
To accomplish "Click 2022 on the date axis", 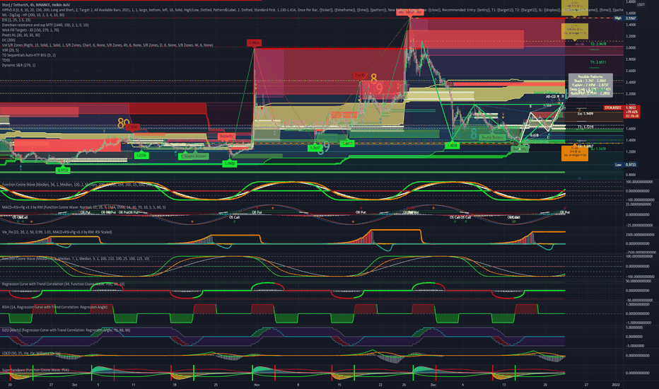I will [616, 384].
